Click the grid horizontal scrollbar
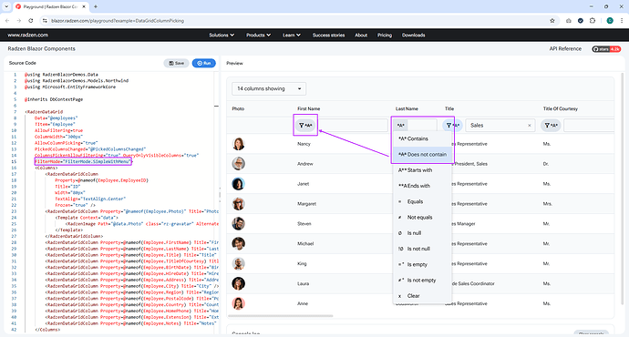629x337 pixels. point(281,316)
